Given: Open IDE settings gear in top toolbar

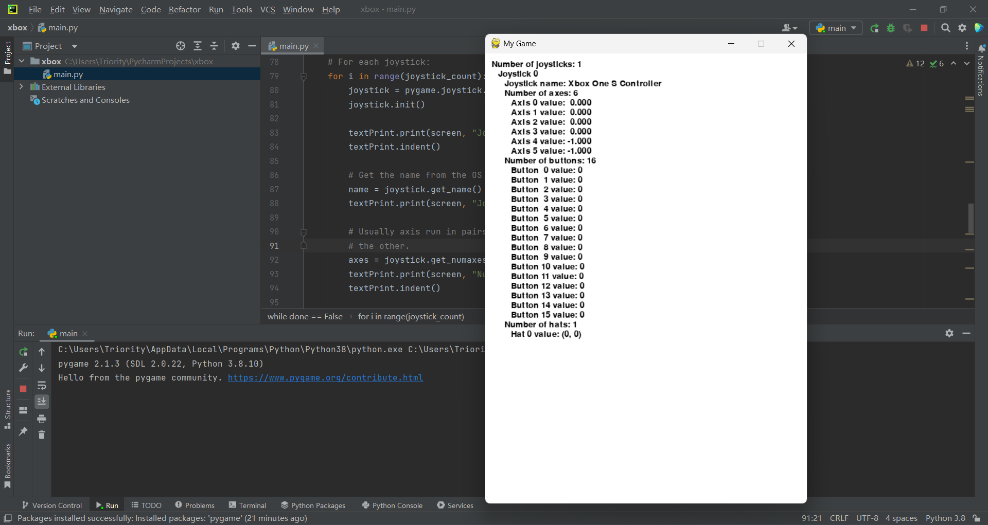Looking at the screenshot, I should (962, 28).
